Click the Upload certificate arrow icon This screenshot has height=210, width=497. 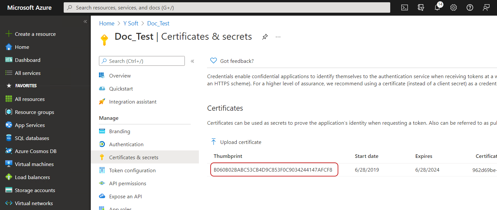[214, 142]
